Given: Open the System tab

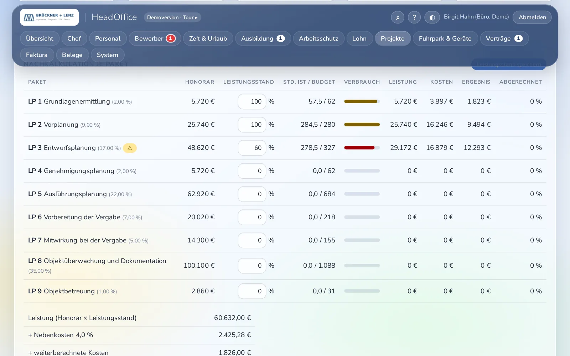Looking at the screenshot, I should 108,55.
